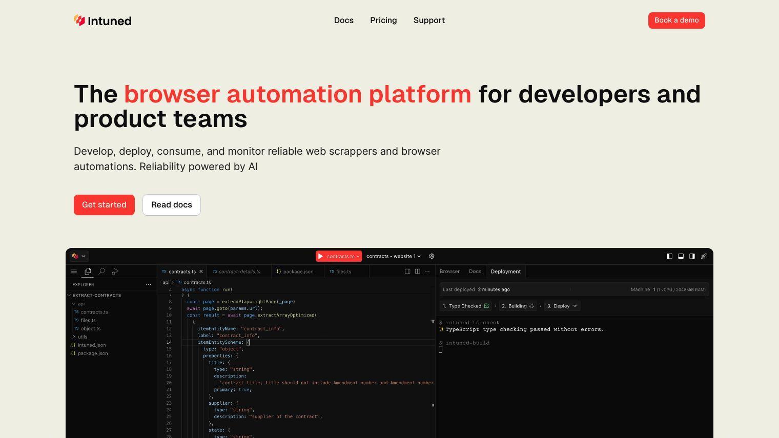The image size is (779, 438).
Task: Click the 2. Building step
Action: tap(518, 306)
